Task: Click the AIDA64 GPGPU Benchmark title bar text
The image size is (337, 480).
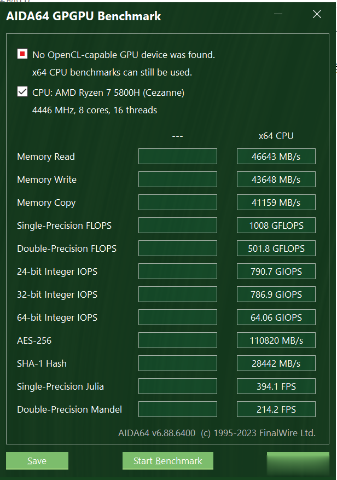Action: [x=84, y=16]
